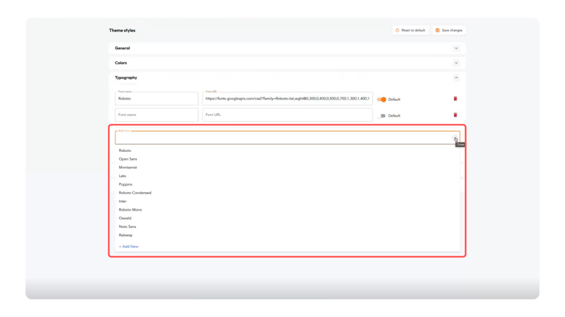This screenshot has height=317, width=565.
Task: Delete the Roboto font row
Action: coord(455,99)
